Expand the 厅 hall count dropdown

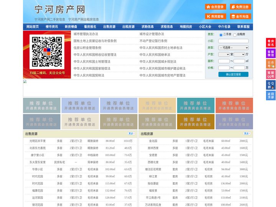tap(239, 54)
